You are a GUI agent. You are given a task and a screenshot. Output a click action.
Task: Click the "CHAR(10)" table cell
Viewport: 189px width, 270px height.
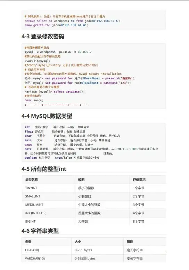point(32,250)
